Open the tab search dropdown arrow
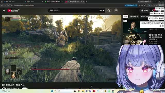The height and width of the screenshot is (93, 165). point(2,2)
